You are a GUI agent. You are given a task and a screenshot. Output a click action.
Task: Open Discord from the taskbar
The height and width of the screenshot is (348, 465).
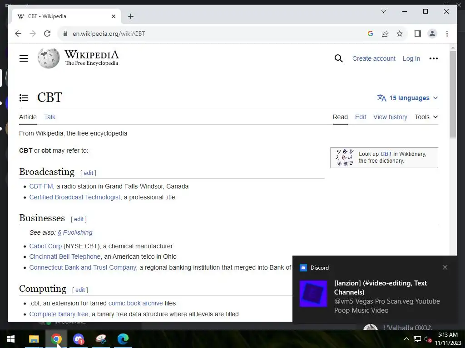pyautogui.click(x=79, y=339)
